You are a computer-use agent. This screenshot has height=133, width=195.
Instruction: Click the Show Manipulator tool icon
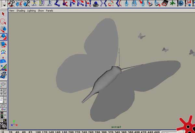3,68
